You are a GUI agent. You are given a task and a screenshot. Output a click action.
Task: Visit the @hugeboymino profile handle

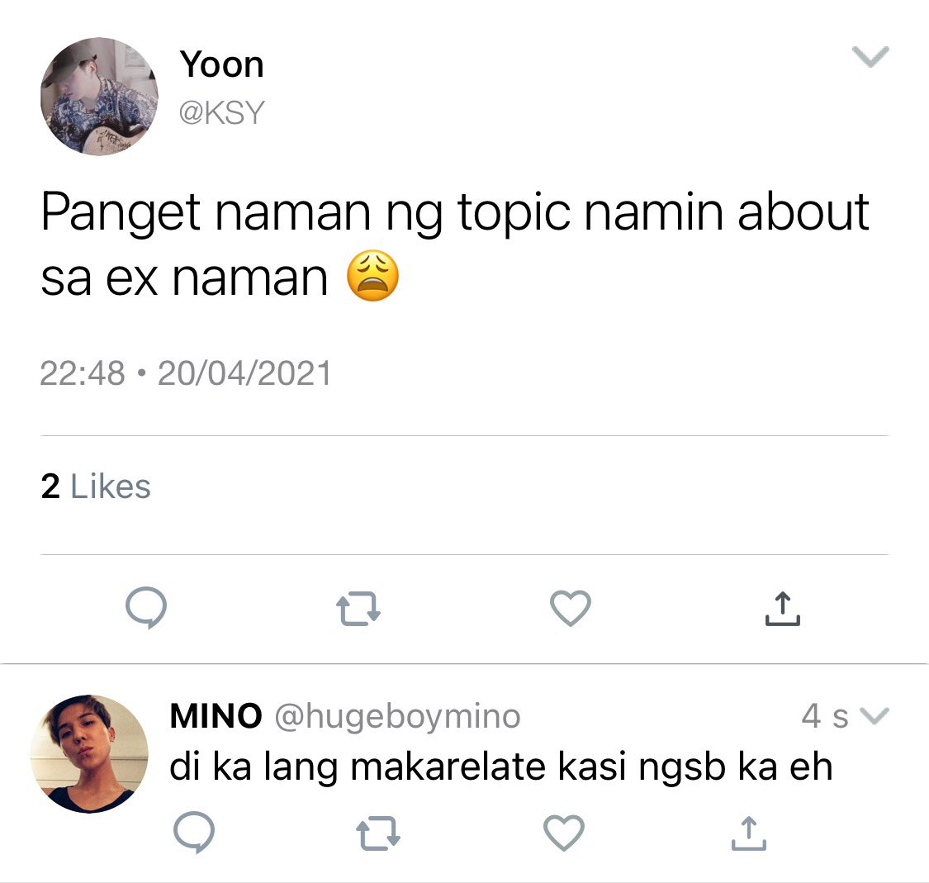[397, 716]
